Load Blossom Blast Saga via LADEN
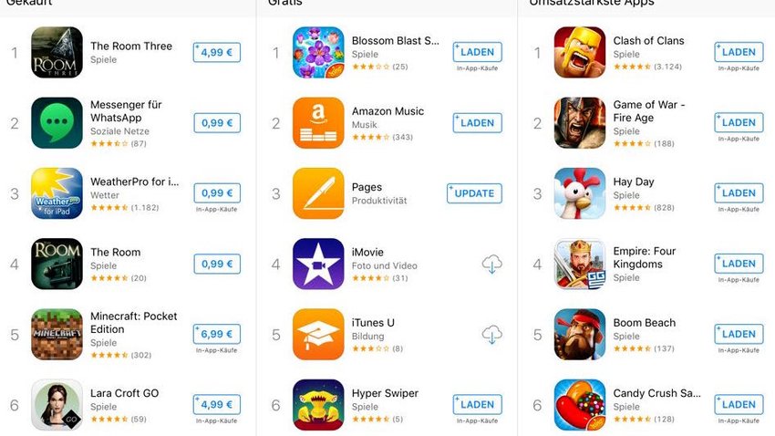Image resolution: width=775 pixels, height=436 pixels. [478, 52]
